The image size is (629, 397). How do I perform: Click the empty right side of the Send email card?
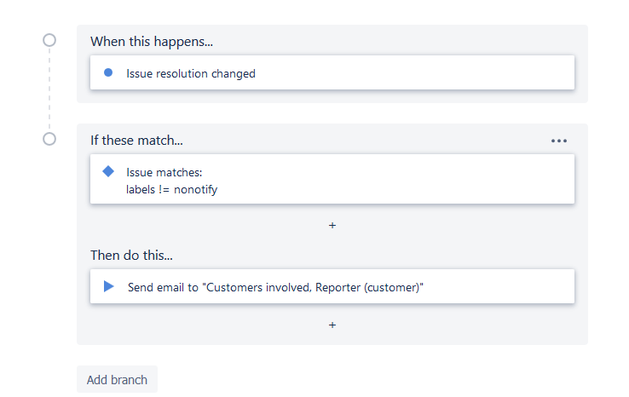tap(511, 287)
